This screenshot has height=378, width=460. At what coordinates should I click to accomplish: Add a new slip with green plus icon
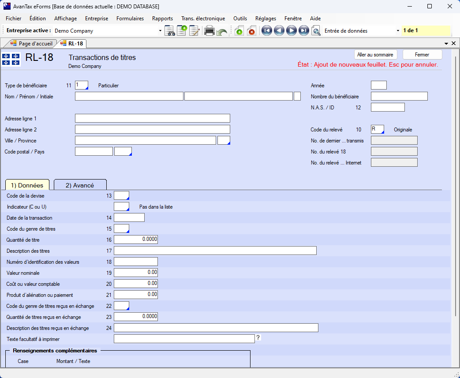point(239,31)
